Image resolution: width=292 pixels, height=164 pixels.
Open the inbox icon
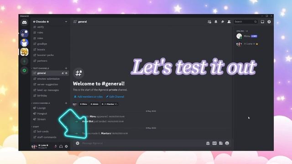263,22
